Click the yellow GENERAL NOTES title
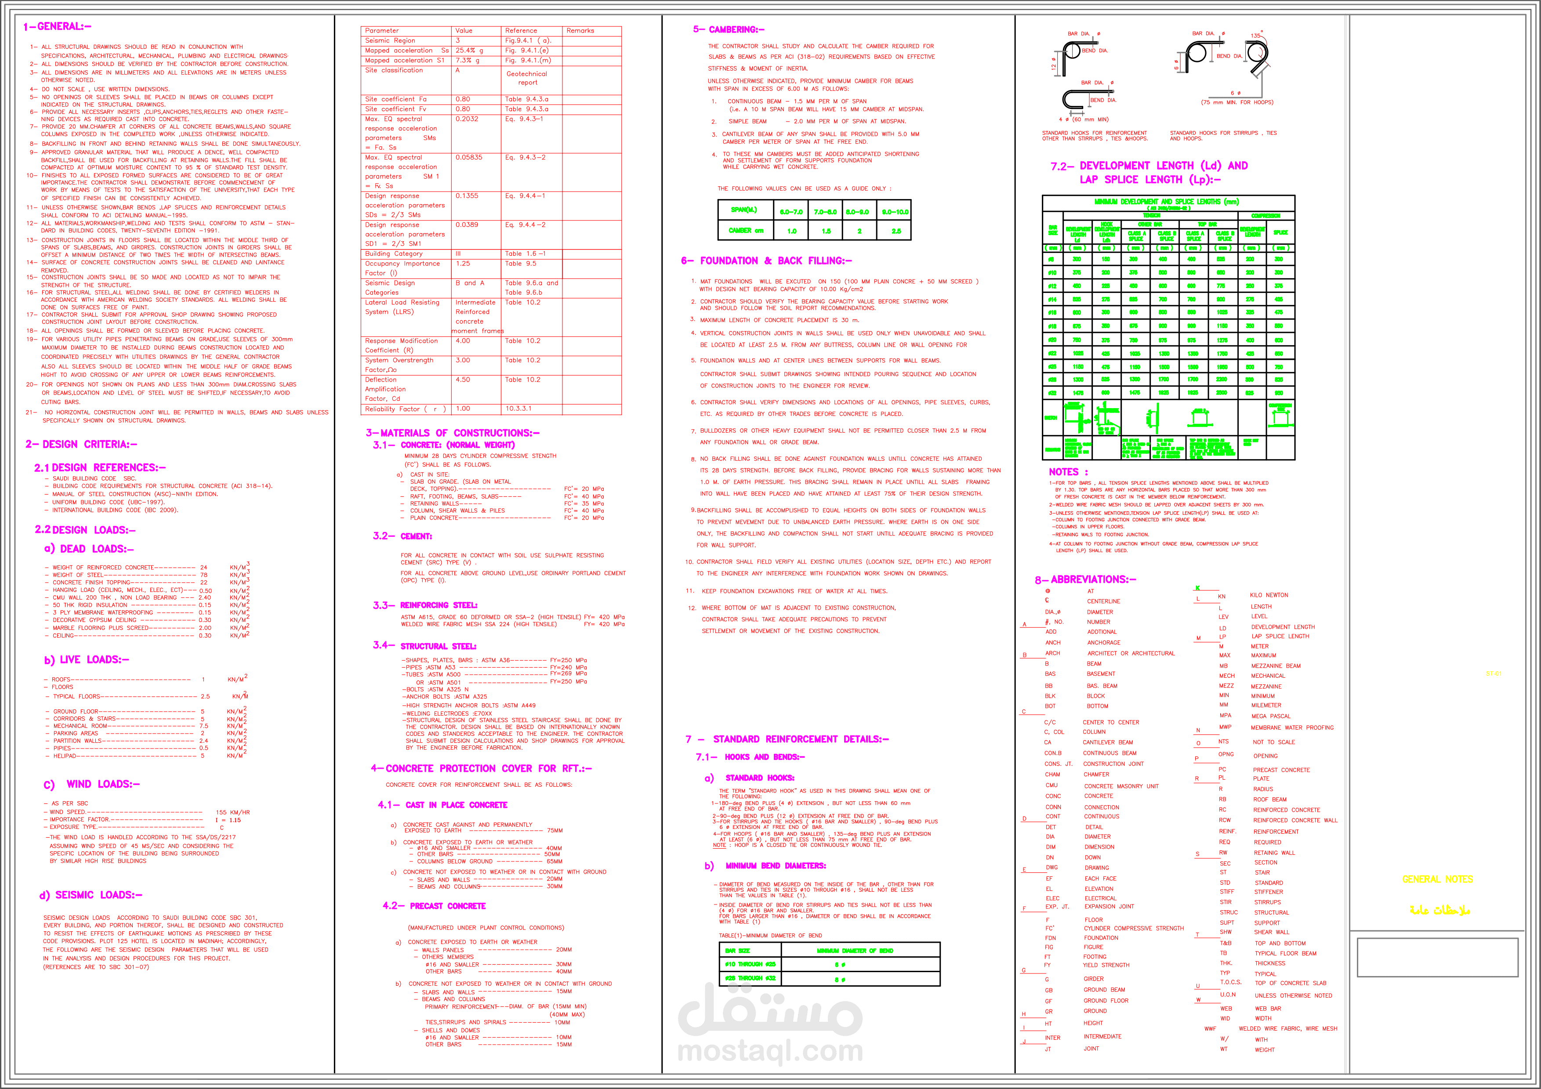This screenshot has height=1089, width=1541. [x=1437, y=879]
